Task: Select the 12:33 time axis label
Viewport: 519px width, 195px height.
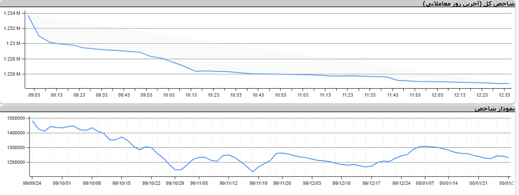Action: point(505,95)
